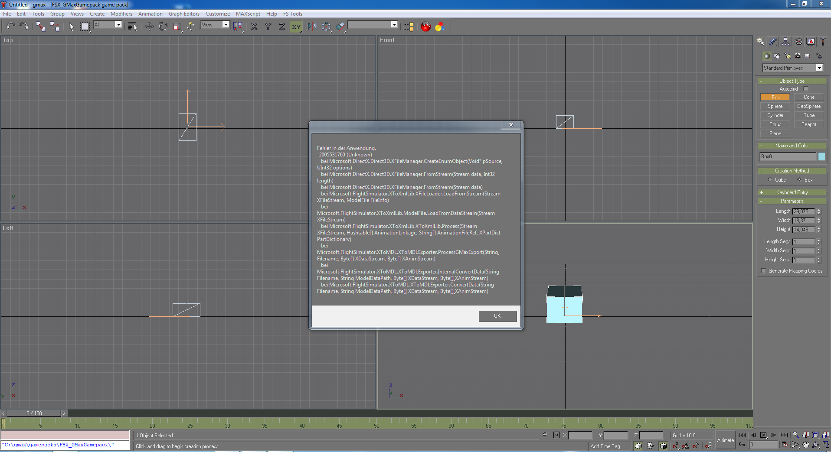This screenshot has width=831, height=452.
Task: Click the Play Animation button
Action: pos(763,435)
